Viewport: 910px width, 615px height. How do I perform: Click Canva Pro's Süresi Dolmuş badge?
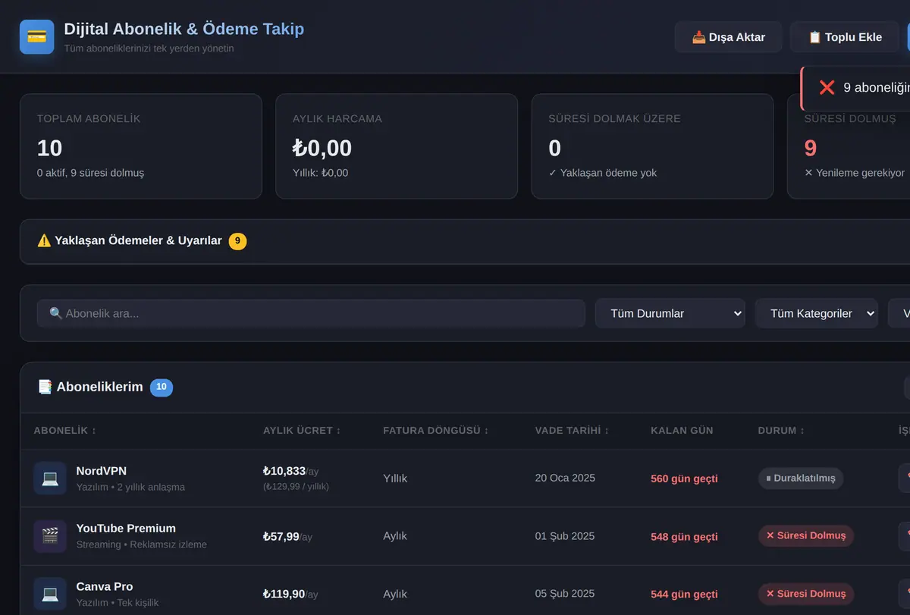click(806, 594)
